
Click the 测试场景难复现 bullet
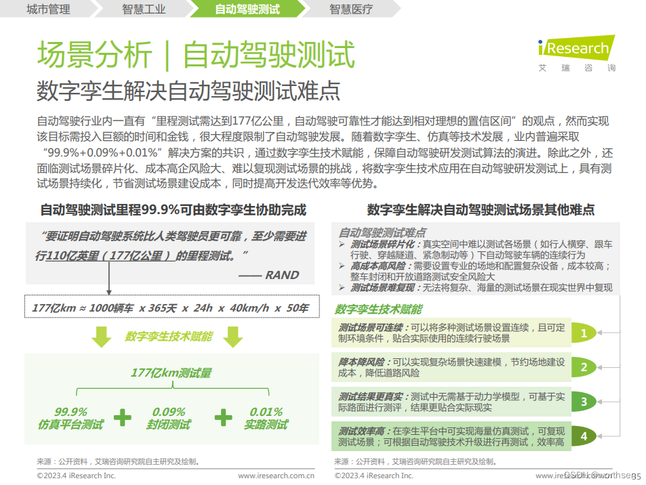coord(481,287)
